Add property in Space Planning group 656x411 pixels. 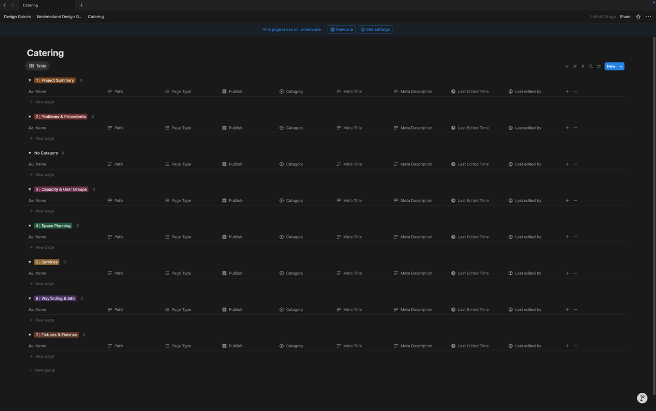coord(567,237)
